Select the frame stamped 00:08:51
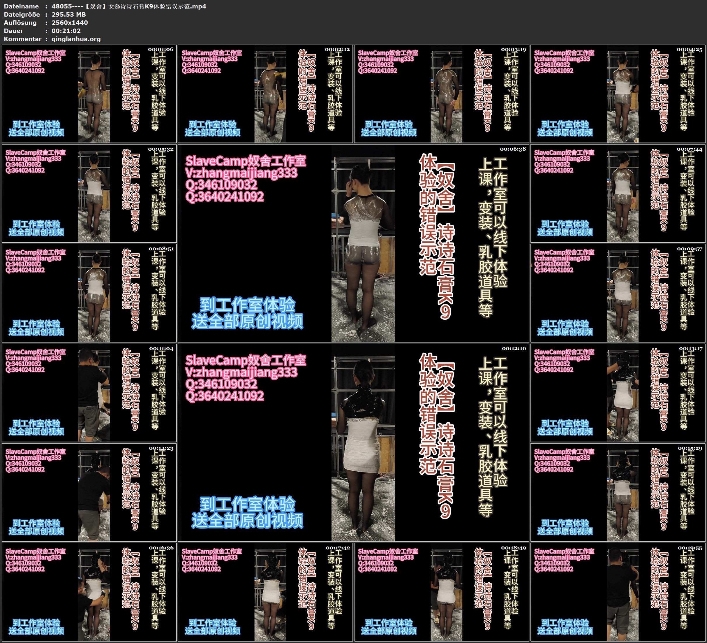The width and height of the screenshot is (707, 643). [x=89, y=293]
